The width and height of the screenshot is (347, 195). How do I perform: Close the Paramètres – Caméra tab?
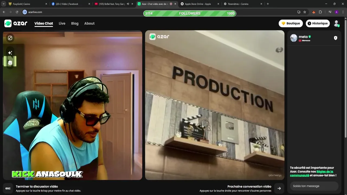pyautogui.click(x=261, y=4)
